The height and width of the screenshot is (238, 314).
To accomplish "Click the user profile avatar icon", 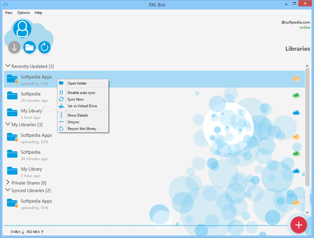I will tap(22, 29).
